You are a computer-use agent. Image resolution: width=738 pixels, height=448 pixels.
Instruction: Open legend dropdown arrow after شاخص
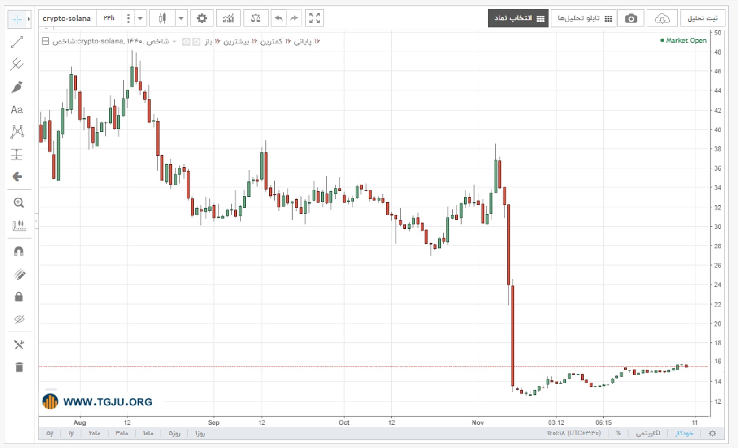pyautogui.click(x=174, y=42)
